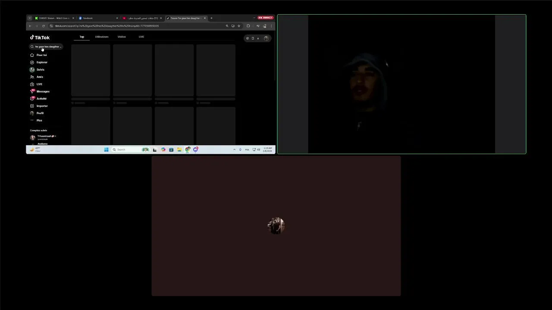Open Profil in the sidebar
The image size is (552, 310).
pyautogui.click(x=37, y=113)
